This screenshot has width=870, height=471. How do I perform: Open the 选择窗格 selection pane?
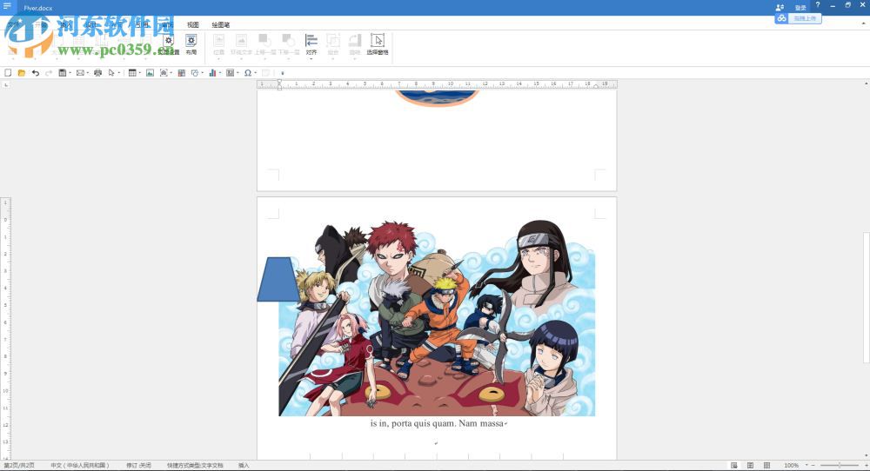[378, 44]
